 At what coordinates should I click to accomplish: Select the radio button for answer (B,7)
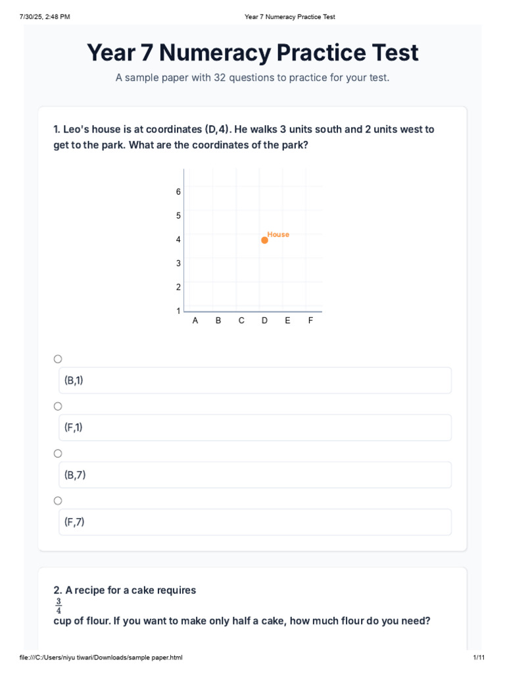(58, 454)
